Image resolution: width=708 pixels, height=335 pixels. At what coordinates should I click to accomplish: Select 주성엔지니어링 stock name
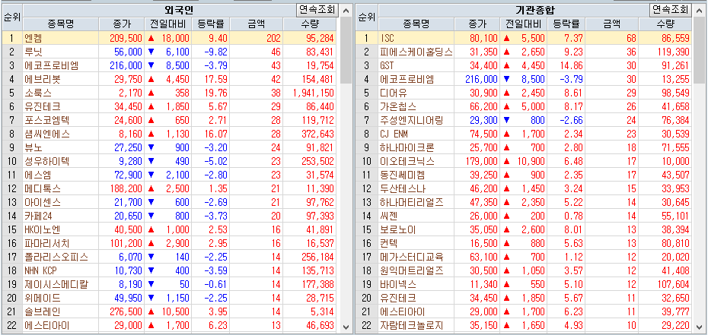(411, 120)
